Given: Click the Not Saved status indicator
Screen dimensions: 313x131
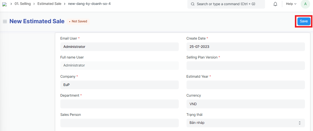Looking at the screenshot, I should coord(78,21).
